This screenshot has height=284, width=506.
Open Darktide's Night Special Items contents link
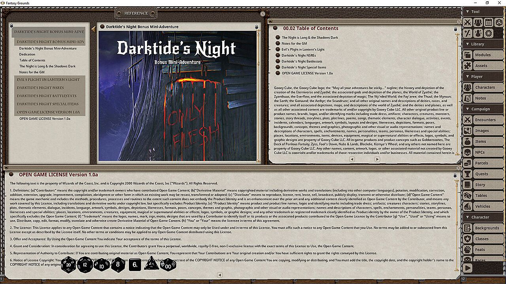304,67
